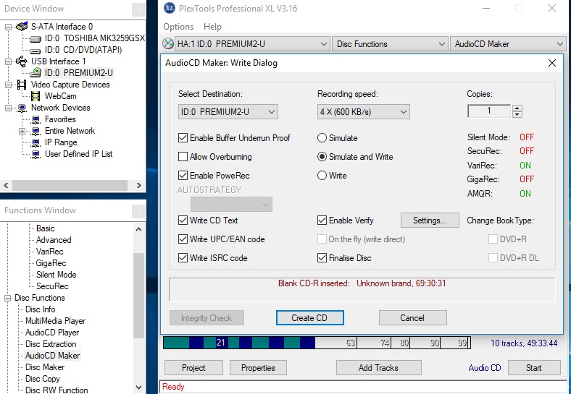Image resolution: width=571 pixels, height=394 pixels.
Task: Toggle the Enable PoweRec checkbox
Action: 183,176
